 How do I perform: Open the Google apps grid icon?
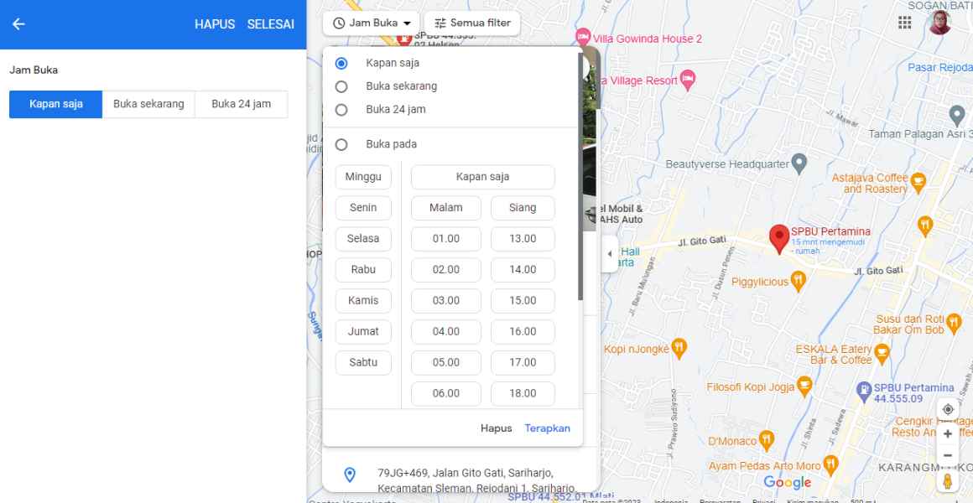click(x=905, y=23)
